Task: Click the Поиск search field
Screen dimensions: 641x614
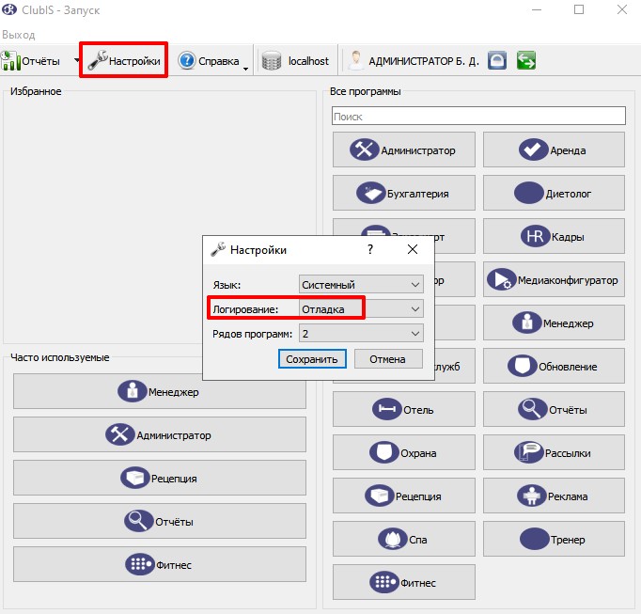Action: [x=478, y=117]
